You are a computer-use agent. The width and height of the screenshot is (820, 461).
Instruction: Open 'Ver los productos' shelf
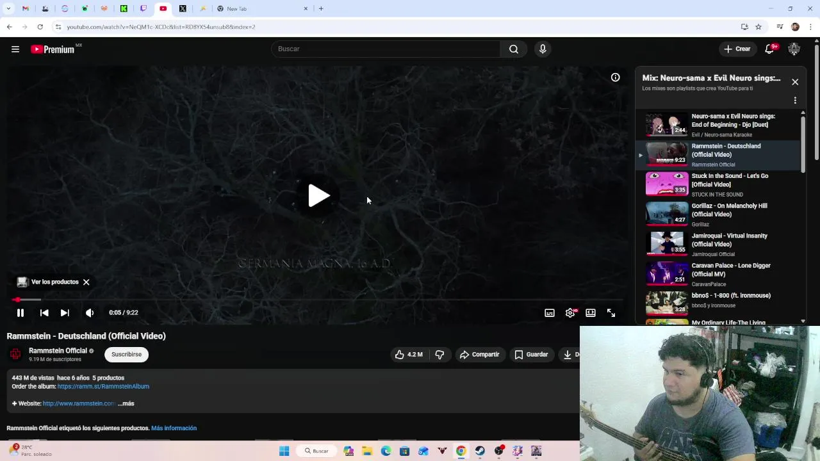pos(48,282)
